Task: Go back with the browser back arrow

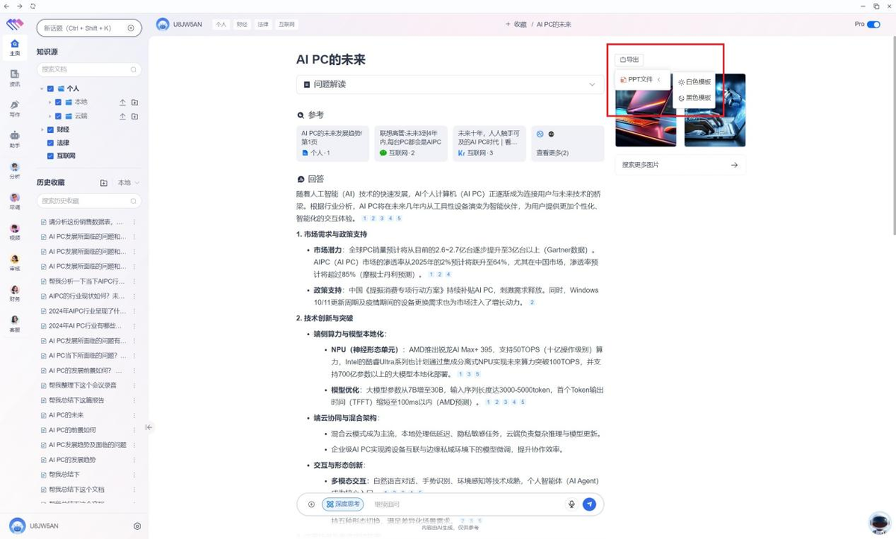Action: click(x=7, y=6)
